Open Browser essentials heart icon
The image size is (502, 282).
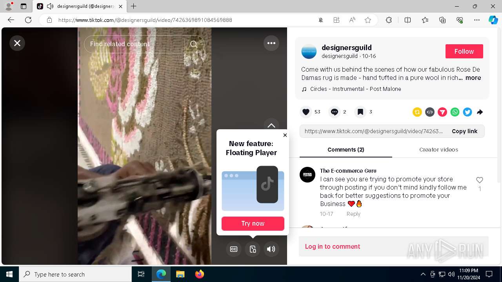(x=460, y=20)
